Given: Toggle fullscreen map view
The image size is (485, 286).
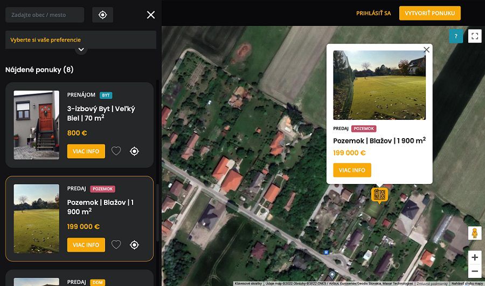Looking at the screenshot, I should click(475, 36).
